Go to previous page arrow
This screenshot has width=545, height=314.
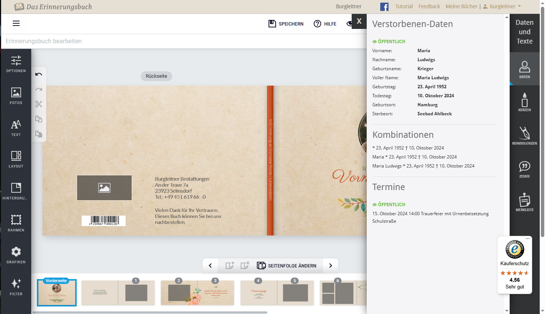pos(210,266)
